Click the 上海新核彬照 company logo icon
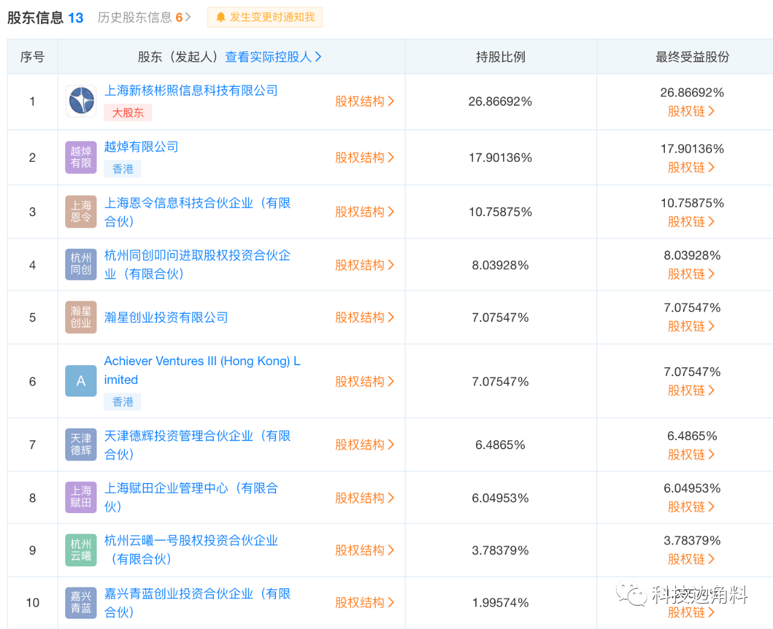This screenshot has width=773, height=629. tap(81, 101)
